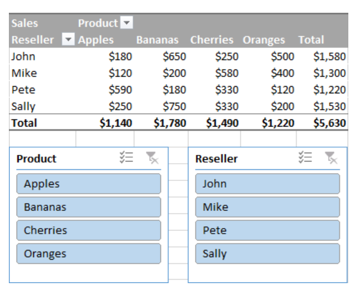
Task: Toggle Bananas slicer item
Action: [x=89, y=207]
